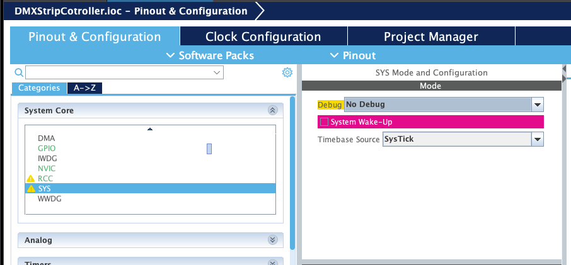
Task: Click the warning icon beside RCC
Action: click(30, 179)
